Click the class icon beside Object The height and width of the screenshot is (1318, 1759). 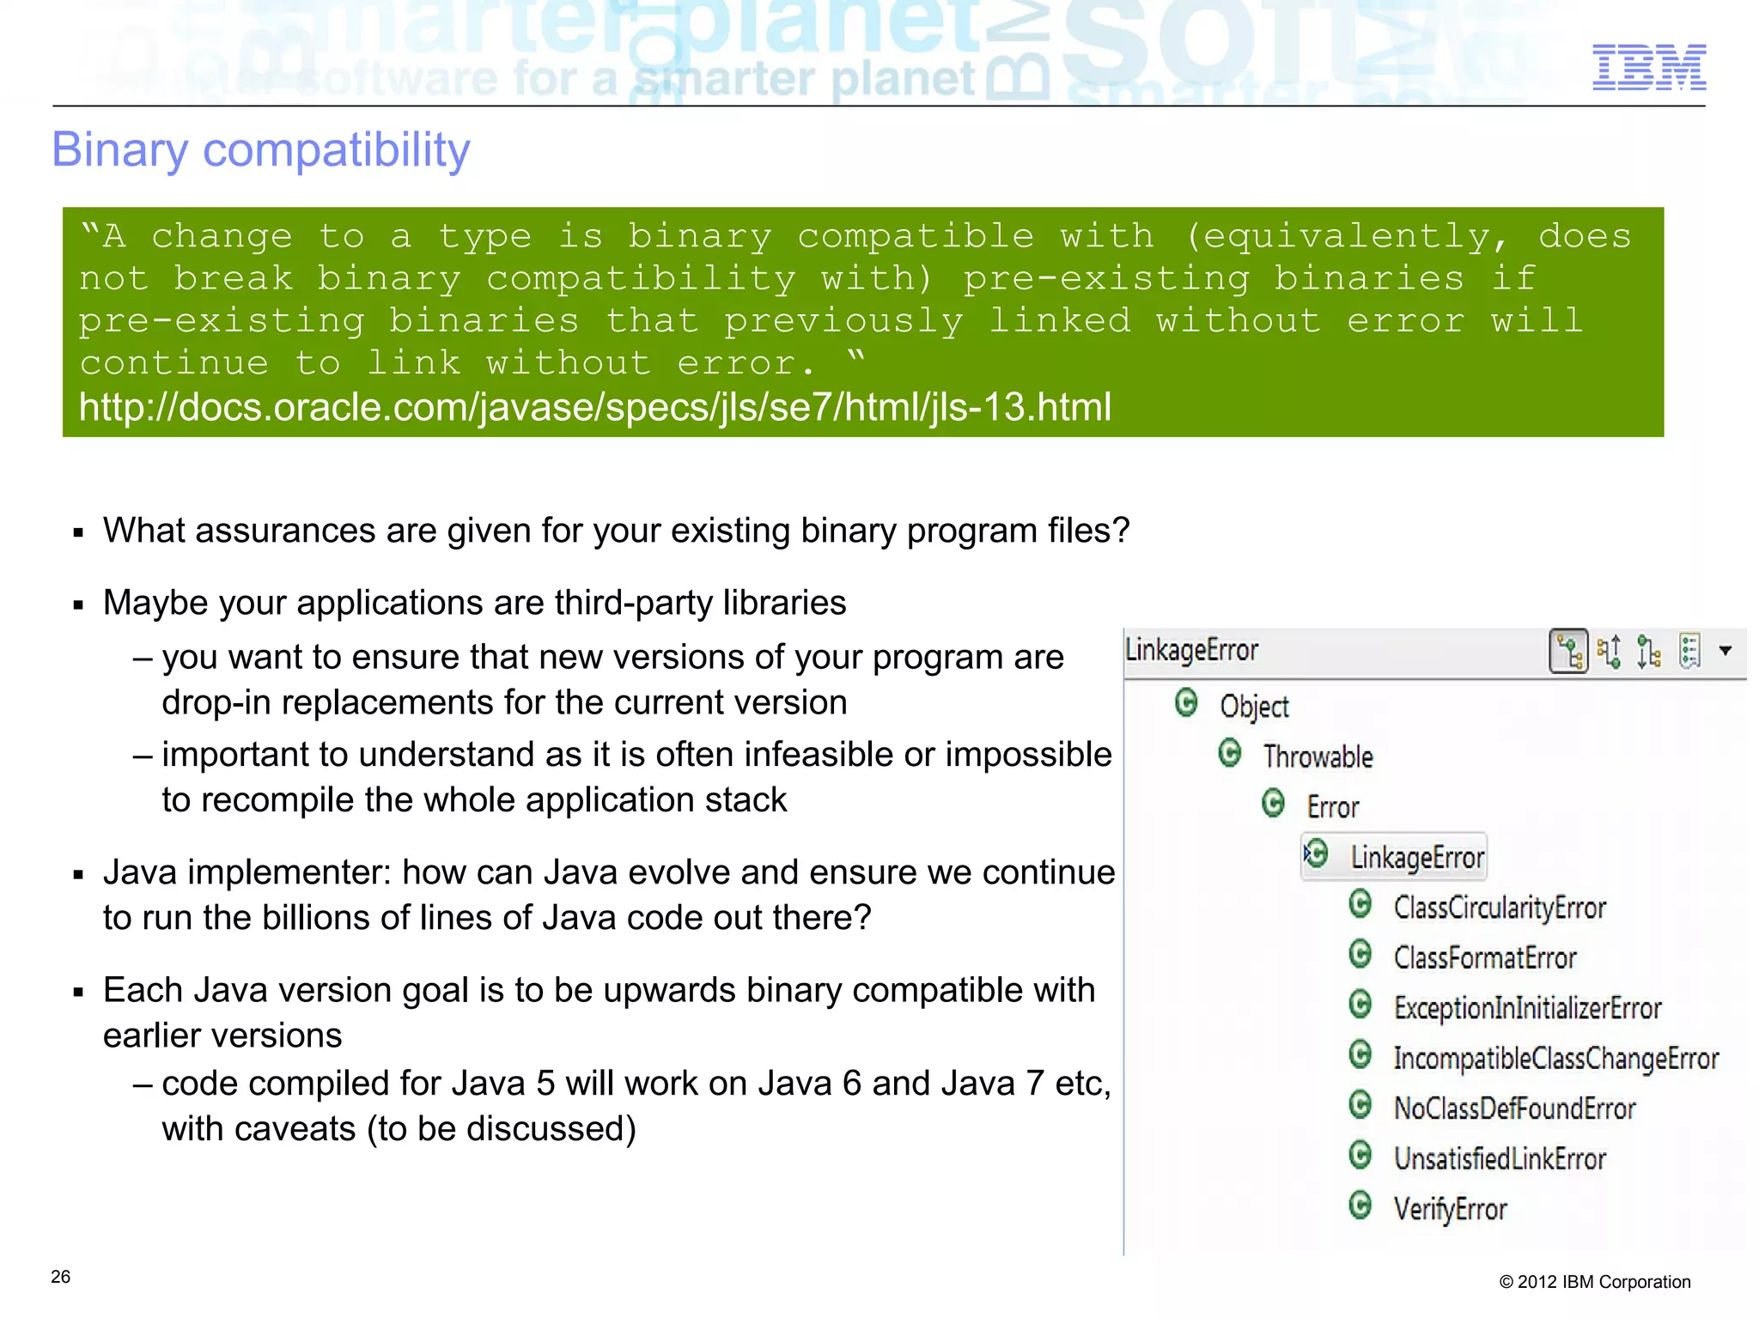pyautogui.click(x=1186, y=703)
